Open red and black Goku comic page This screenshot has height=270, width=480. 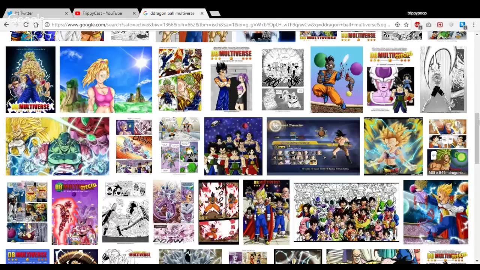(219, 212)
